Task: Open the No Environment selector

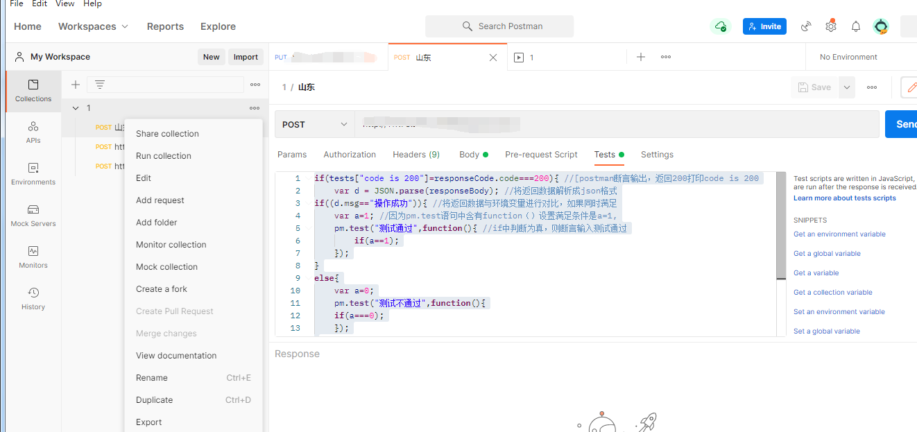Action: (848, 57)
